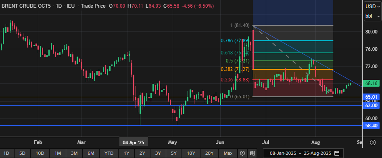
Task: Switch to the 2Y range
Action: 142,153
